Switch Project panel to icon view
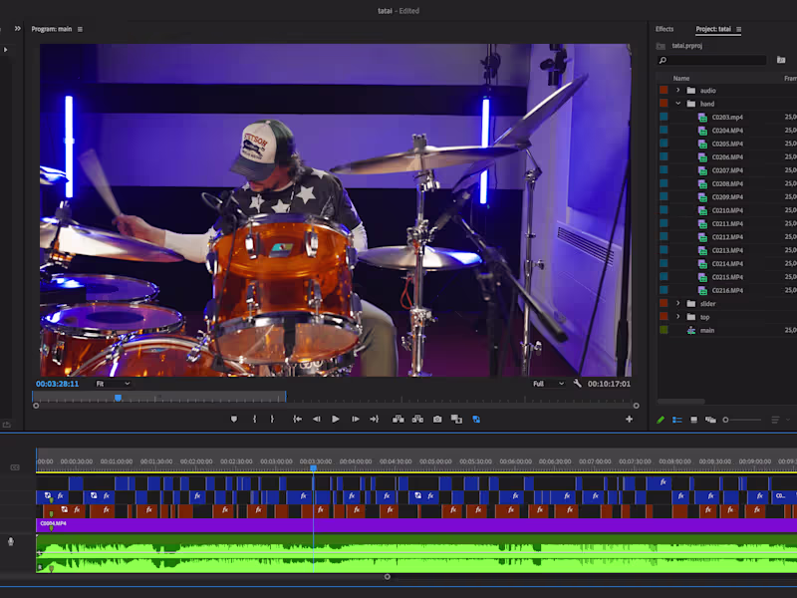 coord(694,420)
